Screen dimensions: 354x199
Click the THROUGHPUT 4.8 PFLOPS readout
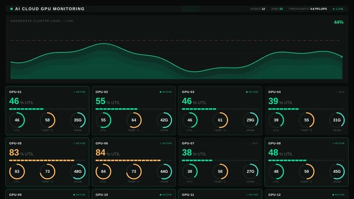308,9
